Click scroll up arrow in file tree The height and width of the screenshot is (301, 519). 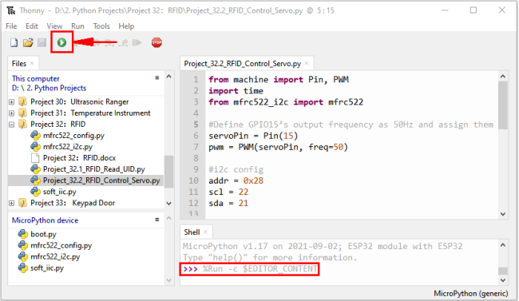[x=168, y=77]
